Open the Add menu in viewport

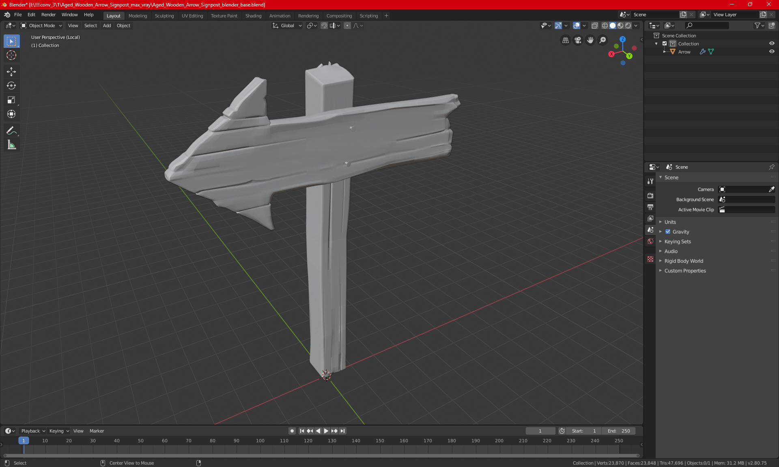(107, 26)
